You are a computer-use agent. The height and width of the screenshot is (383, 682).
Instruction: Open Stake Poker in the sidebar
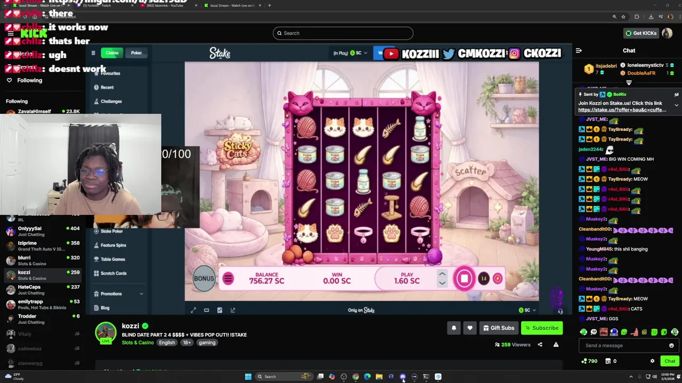point(111,231)
